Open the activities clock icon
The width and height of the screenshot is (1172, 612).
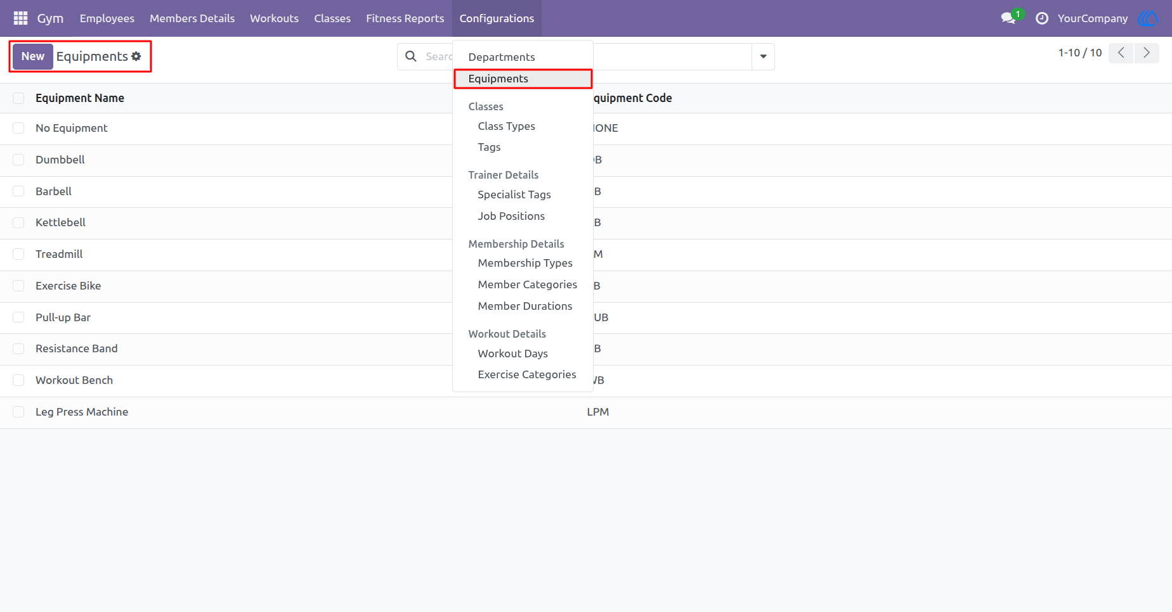[x=1042, y=18]
